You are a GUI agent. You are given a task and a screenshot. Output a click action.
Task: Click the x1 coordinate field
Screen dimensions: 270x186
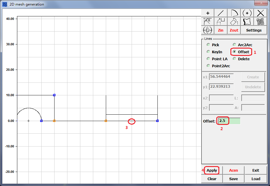[x=221, y=77]
